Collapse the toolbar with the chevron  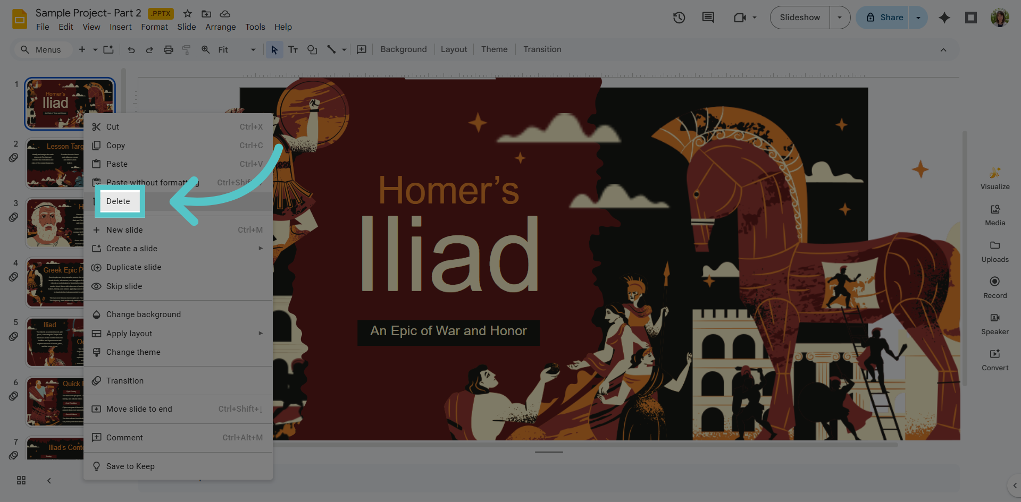[943, 50]
